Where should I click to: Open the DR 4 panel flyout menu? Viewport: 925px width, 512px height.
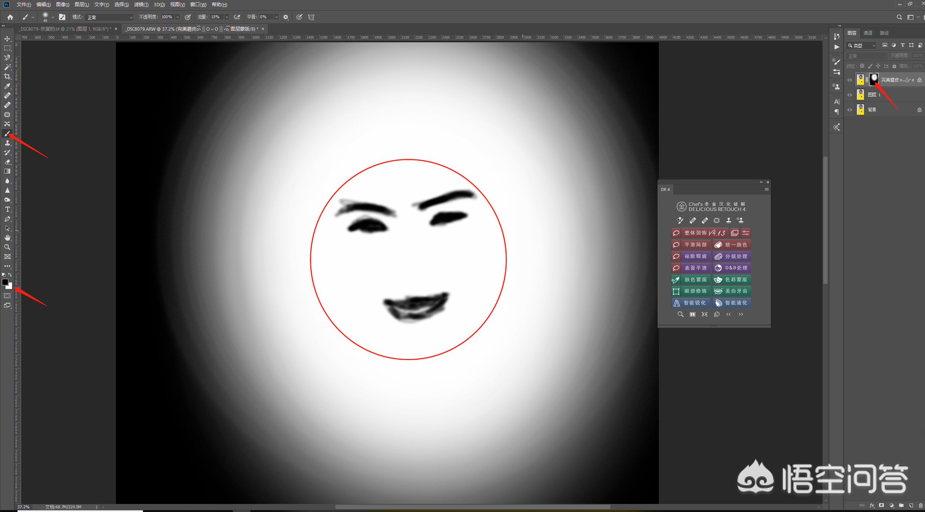click(766, 189)
